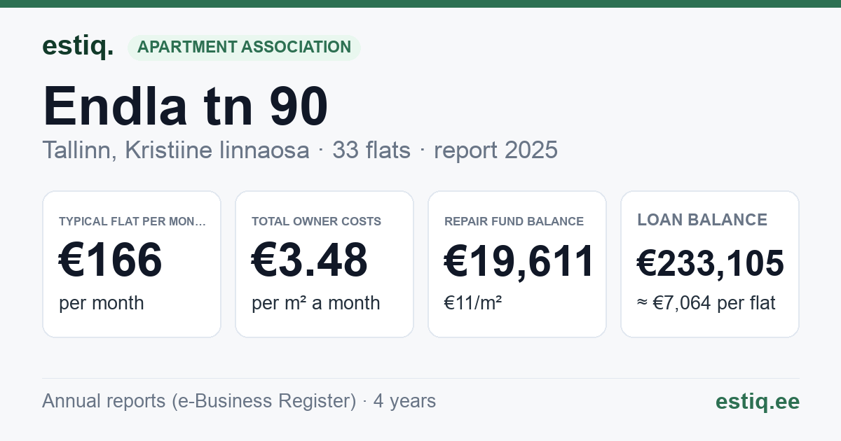The image size is (841, 441).
Task: Click the 'per month' caption
Action: [x=102, y=303]
